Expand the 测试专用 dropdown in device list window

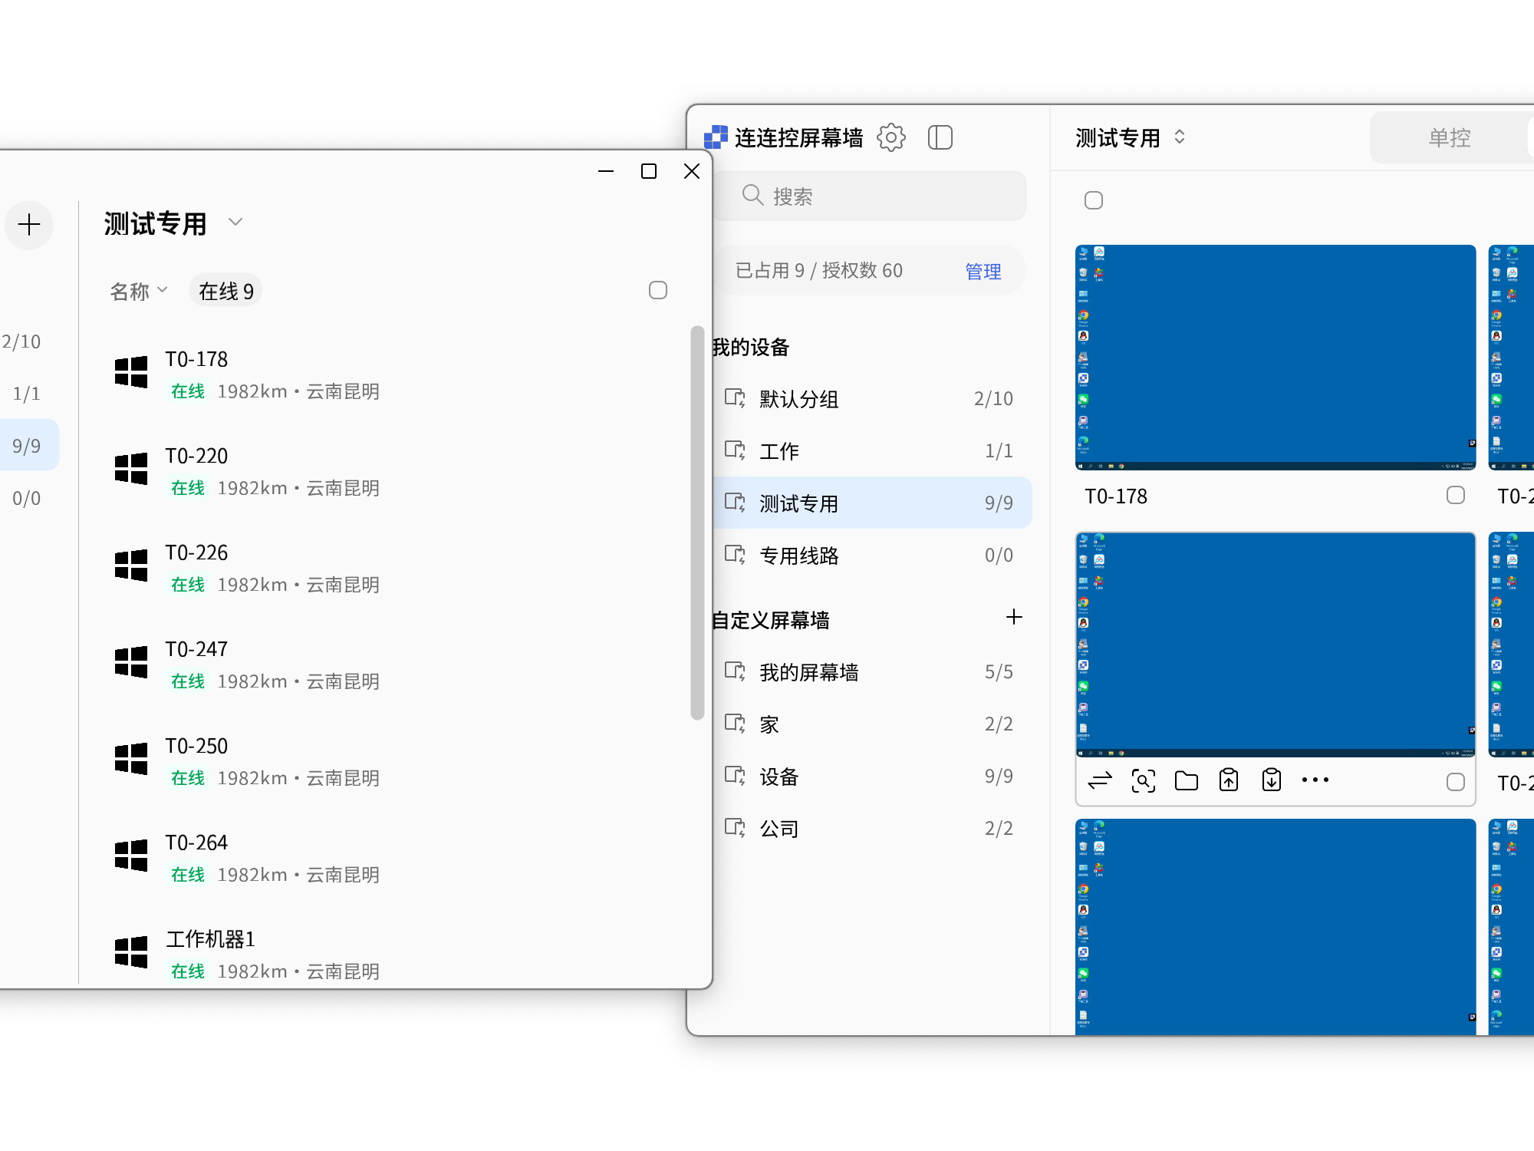click(235, 222)
